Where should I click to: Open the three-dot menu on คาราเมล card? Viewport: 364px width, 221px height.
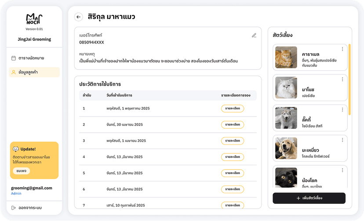click(342, 49)
